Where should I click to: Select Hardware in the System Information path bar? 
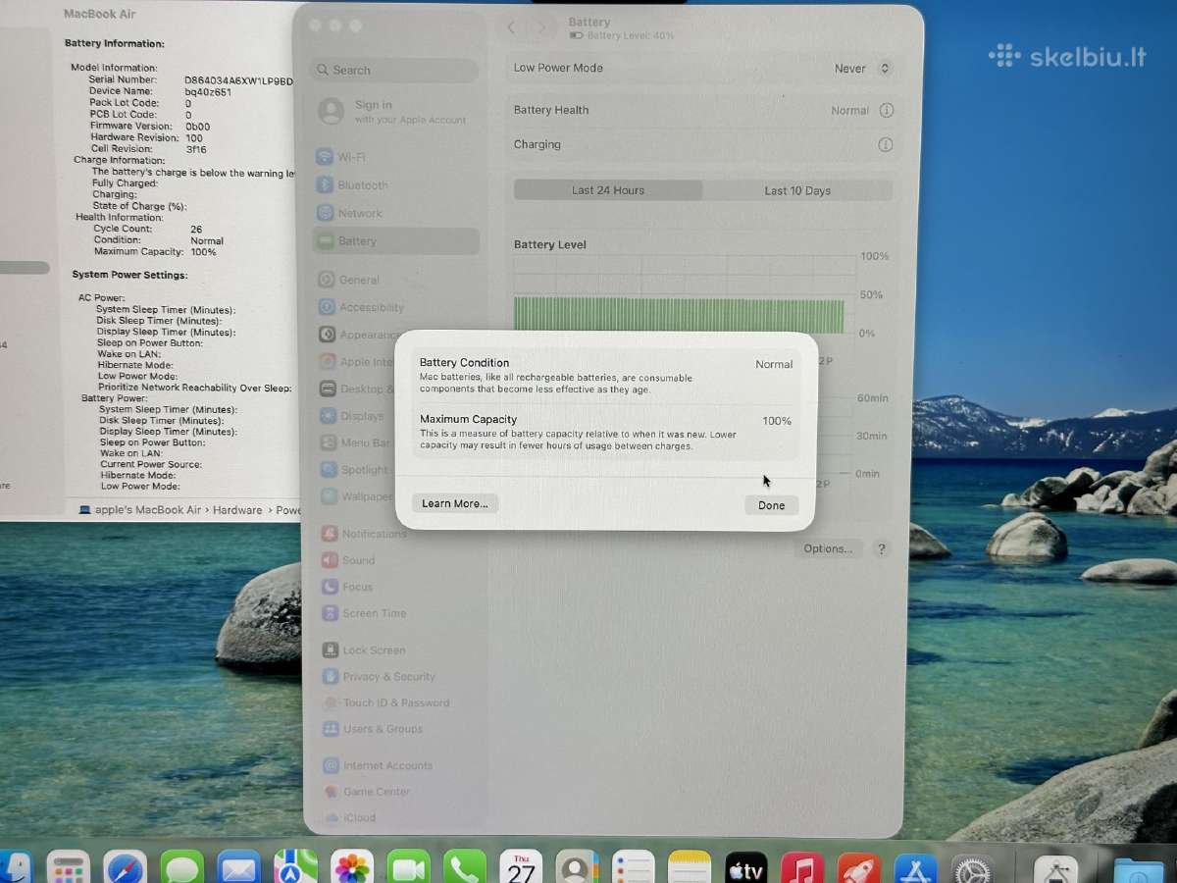pyautogui.click(x=237, y=510)
